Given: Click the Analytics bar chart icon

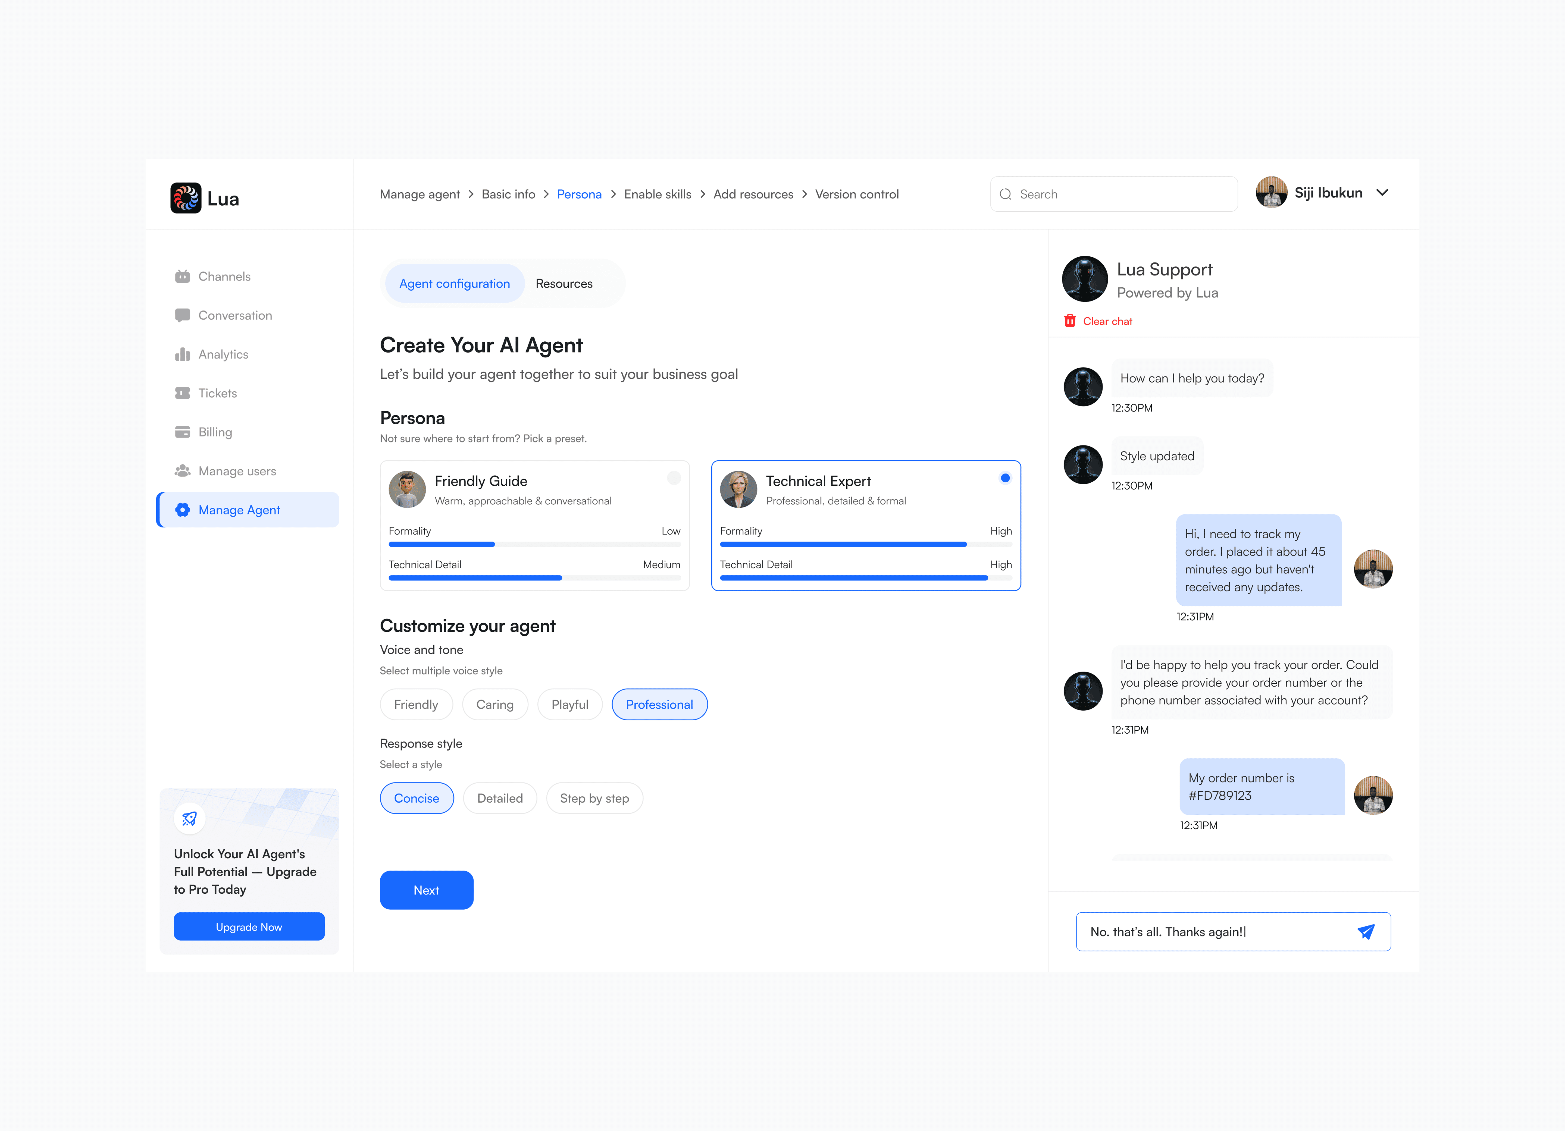Looking at the screenshot, I should 182,354.
